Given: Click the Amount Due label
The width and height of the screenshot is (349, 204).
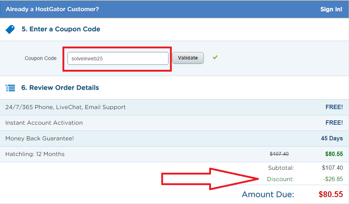Looking at the screenshot, I should tap(268, 195).
